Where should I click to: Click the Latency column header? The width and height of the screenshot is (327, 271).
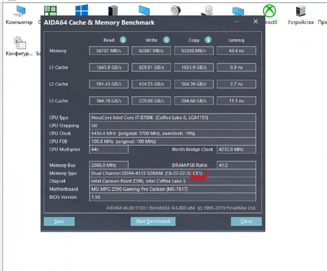tap(236, 40)
